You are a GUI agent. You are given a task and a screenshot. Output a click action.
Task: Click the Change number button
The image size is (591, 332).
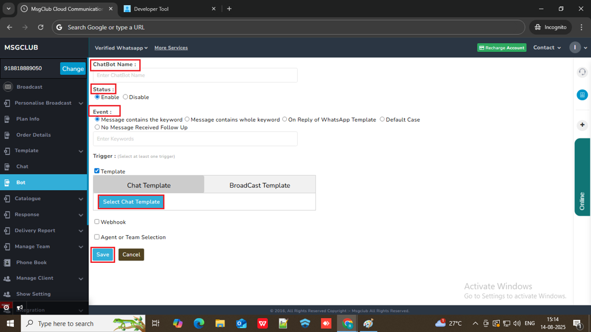[x=73, y=69]
